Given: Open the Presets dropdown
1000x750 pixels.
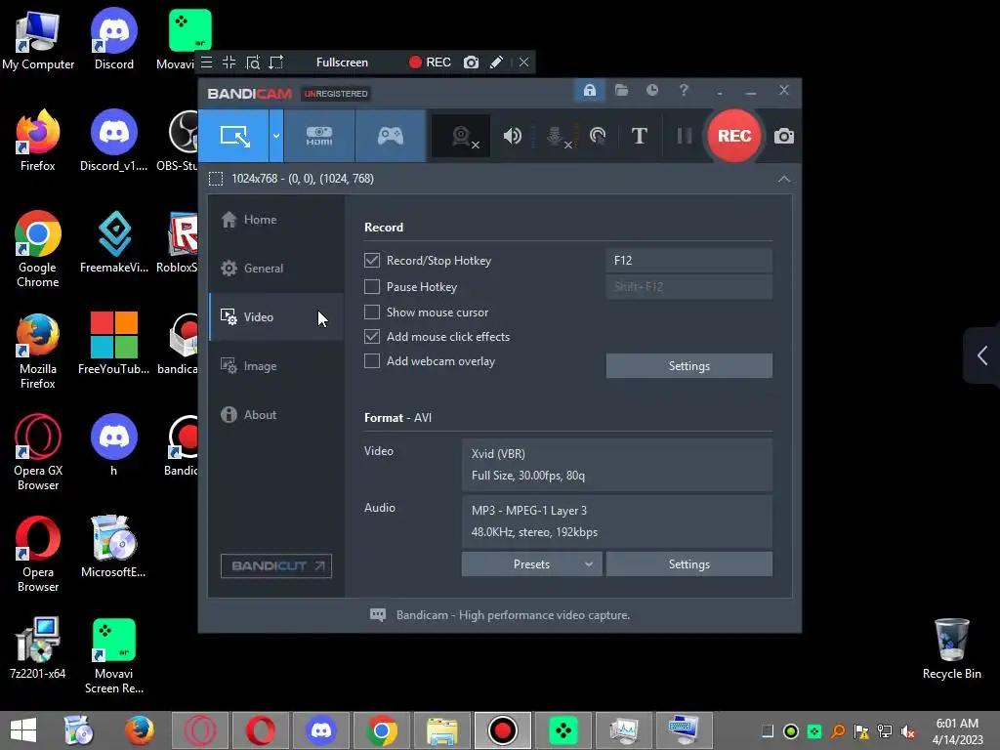Looking at the screenshot, I should pos(531,564).
